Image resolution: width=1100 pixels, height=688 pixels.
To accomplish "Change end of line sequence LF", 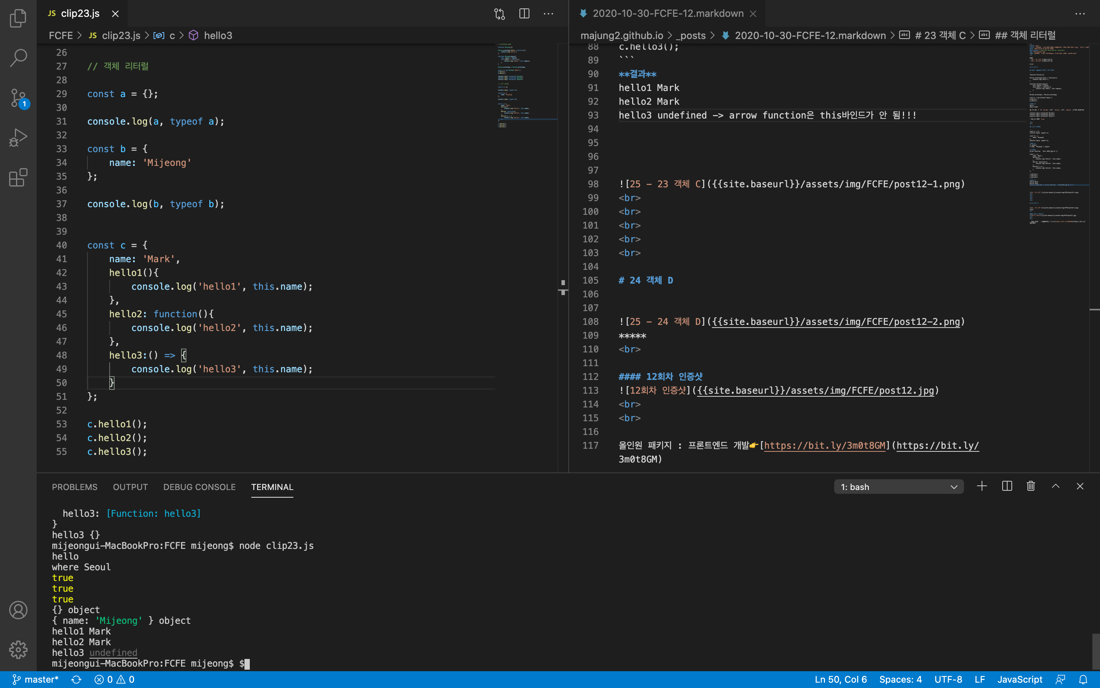I will click(x=980, y=679).
